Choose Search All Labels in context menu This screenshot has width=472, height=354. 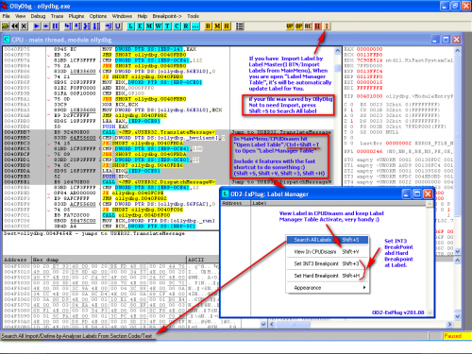tap(328, 240)
